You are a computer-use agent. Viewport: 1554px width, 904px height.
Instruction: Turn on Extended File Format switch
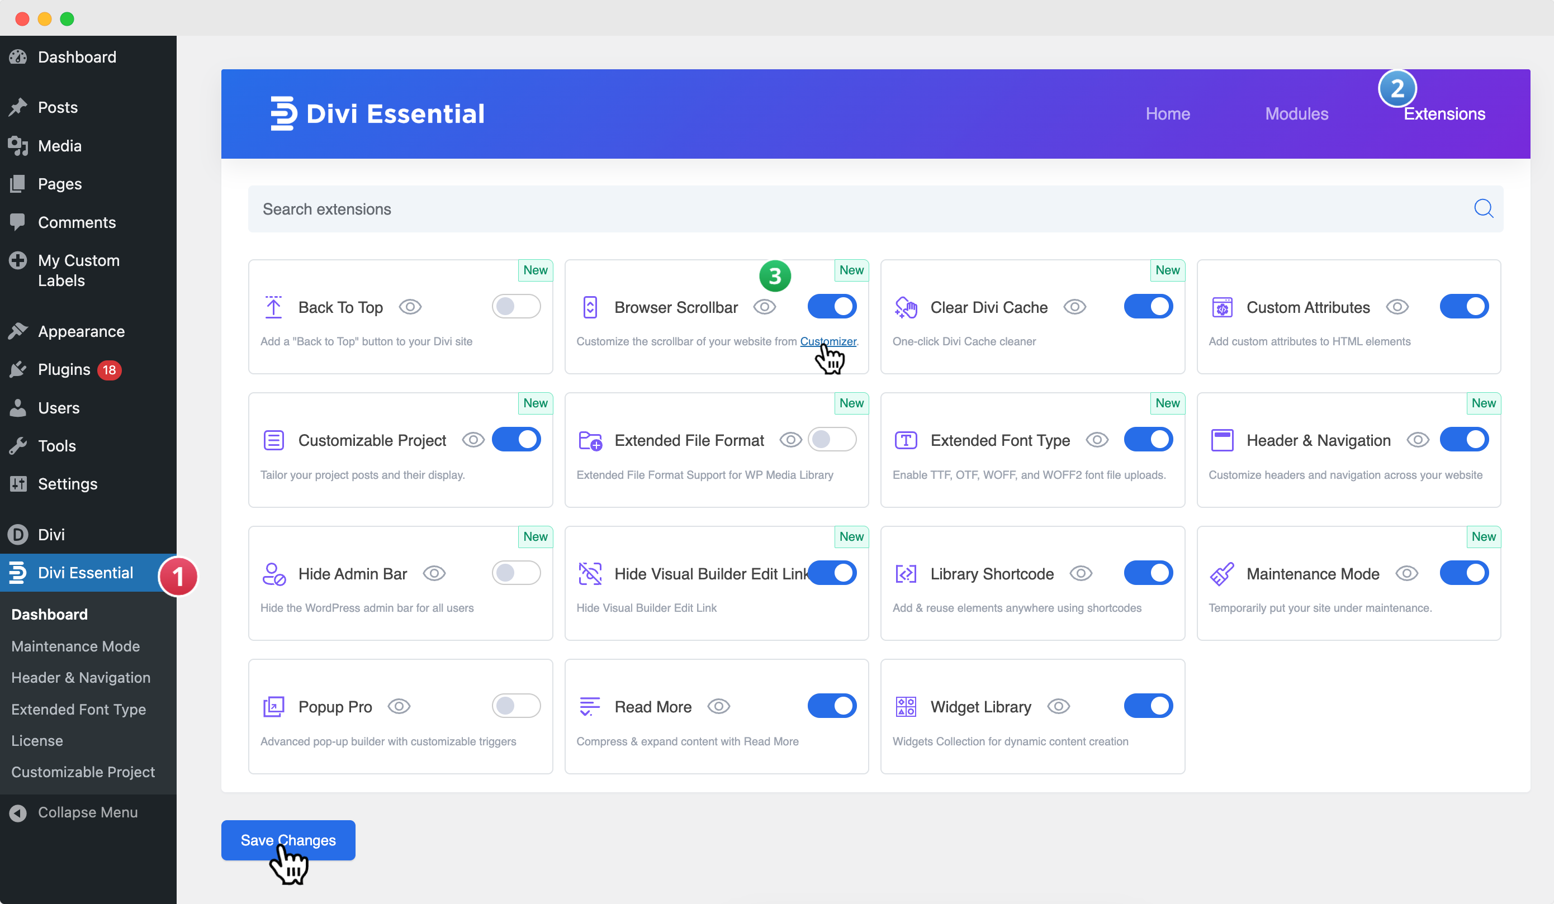[832, 439]
